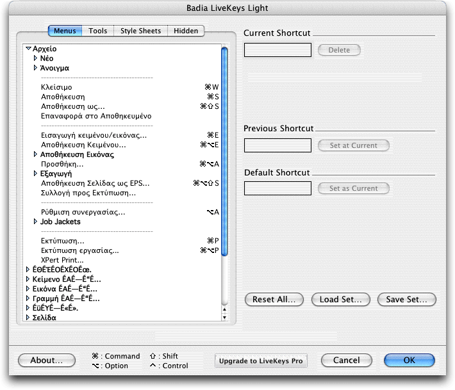Open the Load Set... dialog
The height and width of the screenshot is (390, 455).
coord(341,299)
